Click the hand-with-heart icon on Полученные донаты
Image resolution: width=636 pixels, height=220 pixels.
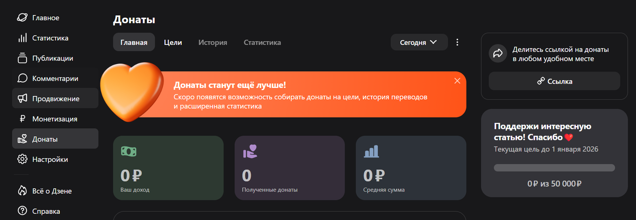[250, 151]
